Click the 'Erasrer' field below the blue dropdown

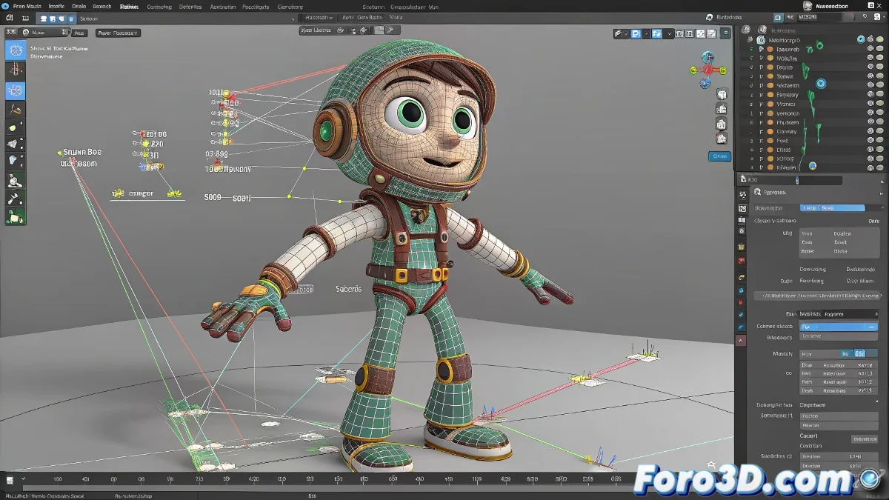click(x=839, y=336)
